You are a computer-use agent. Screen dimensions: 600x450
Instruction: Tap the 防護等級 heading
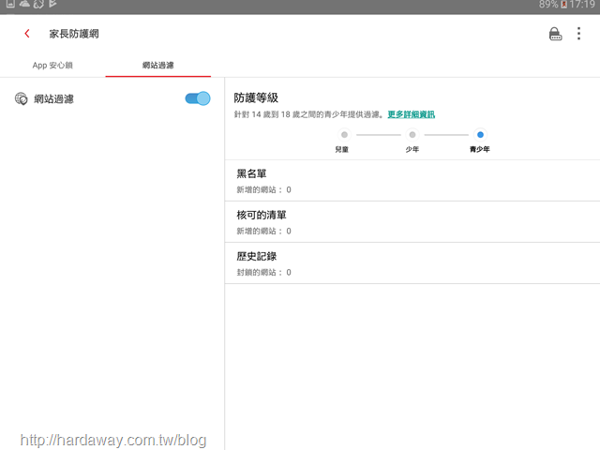click(x=256, y=97)
